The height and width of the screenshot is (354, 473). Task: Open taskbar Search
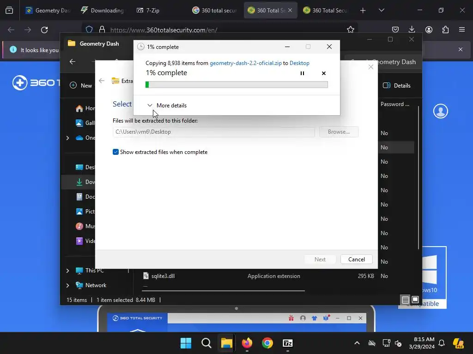tap(206, 343)
